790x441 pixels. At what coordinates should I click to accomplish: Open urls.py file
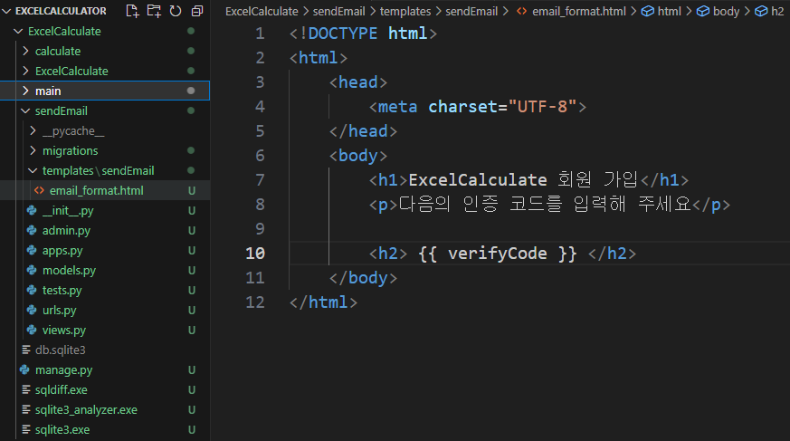60,310
